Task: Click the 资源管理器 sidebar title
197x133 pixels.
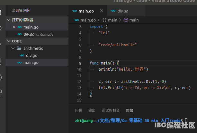Action: pos(21,11)
